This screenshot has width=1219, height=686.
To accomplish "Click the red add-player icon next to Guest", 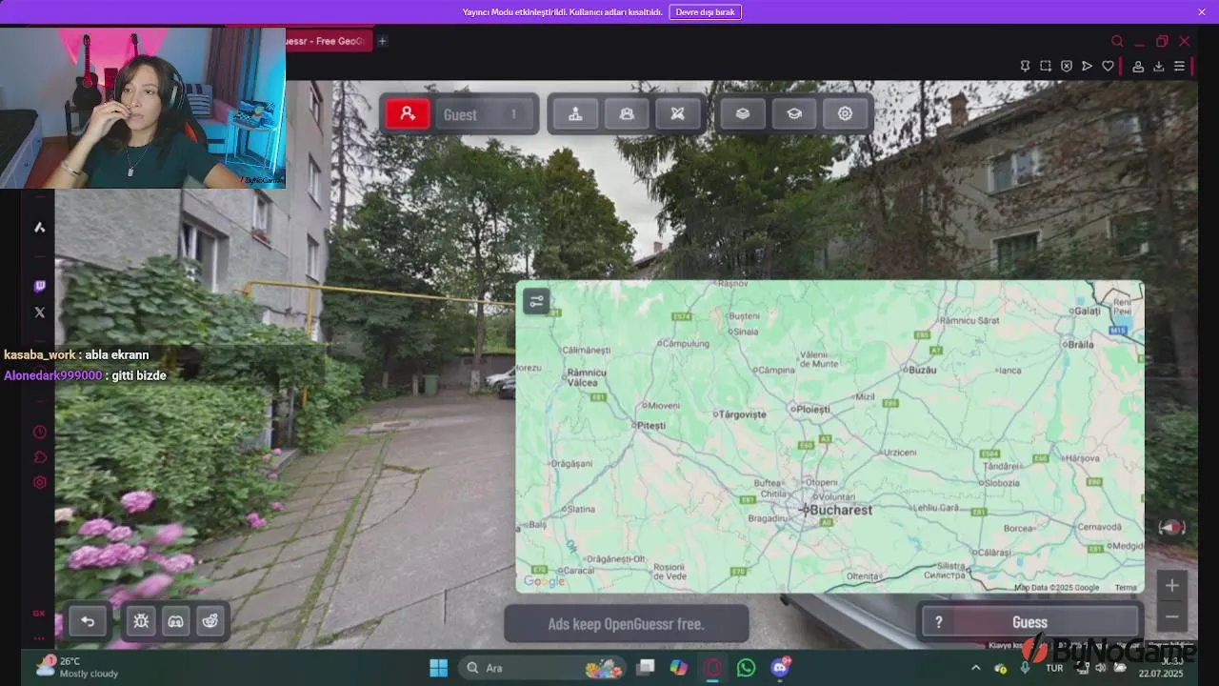I will pos(408,114).
